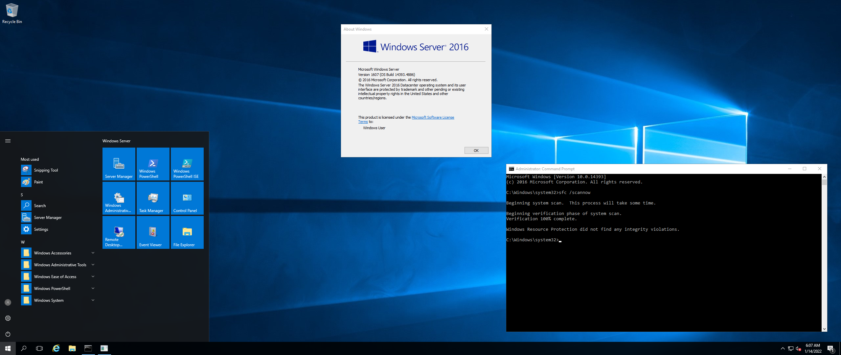841x355 pixels.
Task: Open Settings in the app list
Action: coord(58,229)
